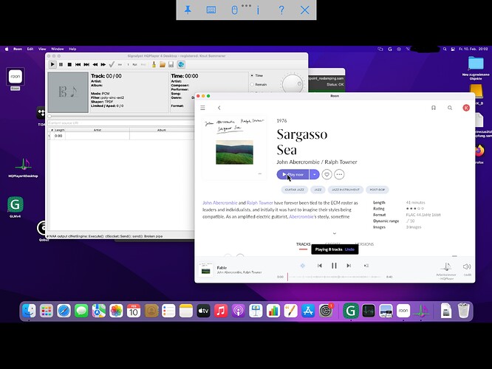The width and height of the screenshot is (492, 369).
Task: Open the red K profile avatar in Roon
Action: tap(466, 108)
